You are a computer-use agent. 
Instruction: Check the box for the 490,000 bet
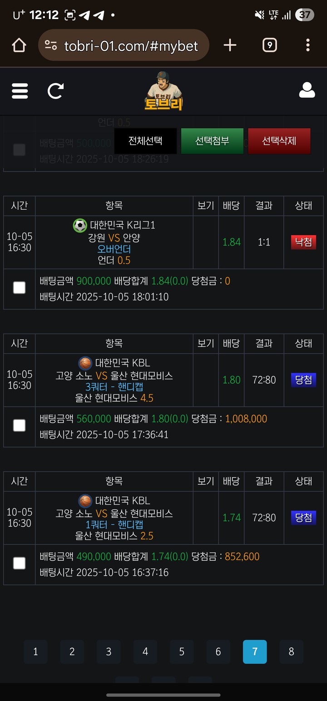click(x=19, y=563)
